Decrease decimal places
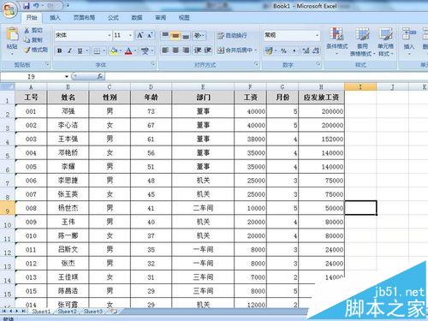Screen dimensions: 428x321 coord(316,51)
